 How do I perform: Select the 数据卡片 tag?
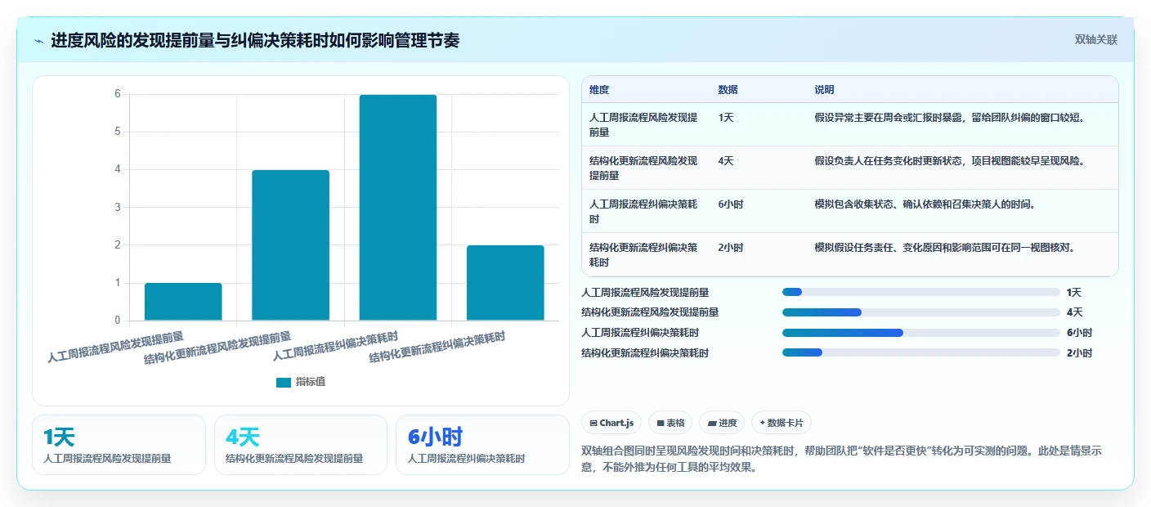click(782, 423)
